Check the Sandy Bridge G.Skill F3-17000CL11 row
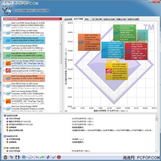The height and width of the screenshot is (161, 161). click(4, 48)
